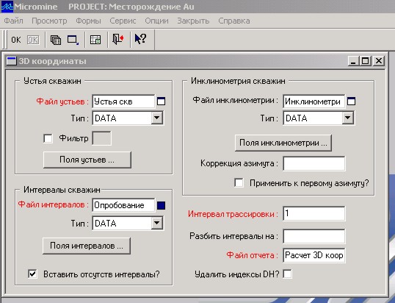
Task: Open the Просмотр menu
Action: (49, 21)
